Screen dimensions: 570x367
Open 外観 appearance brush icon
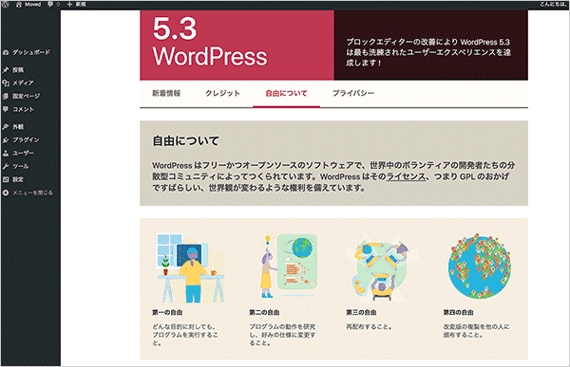[x=6, y=127]
